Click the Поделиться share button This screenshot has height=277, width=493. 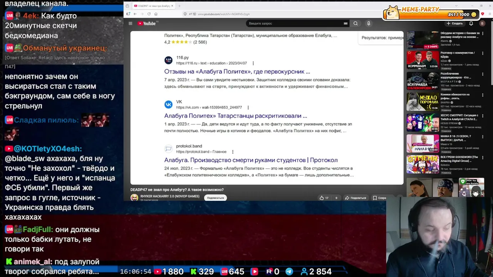pyautogui.click(x=355, y=198)
